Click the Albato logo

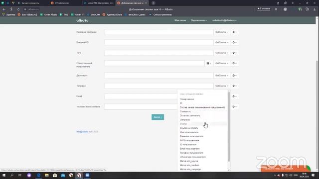tap(82, 20)
